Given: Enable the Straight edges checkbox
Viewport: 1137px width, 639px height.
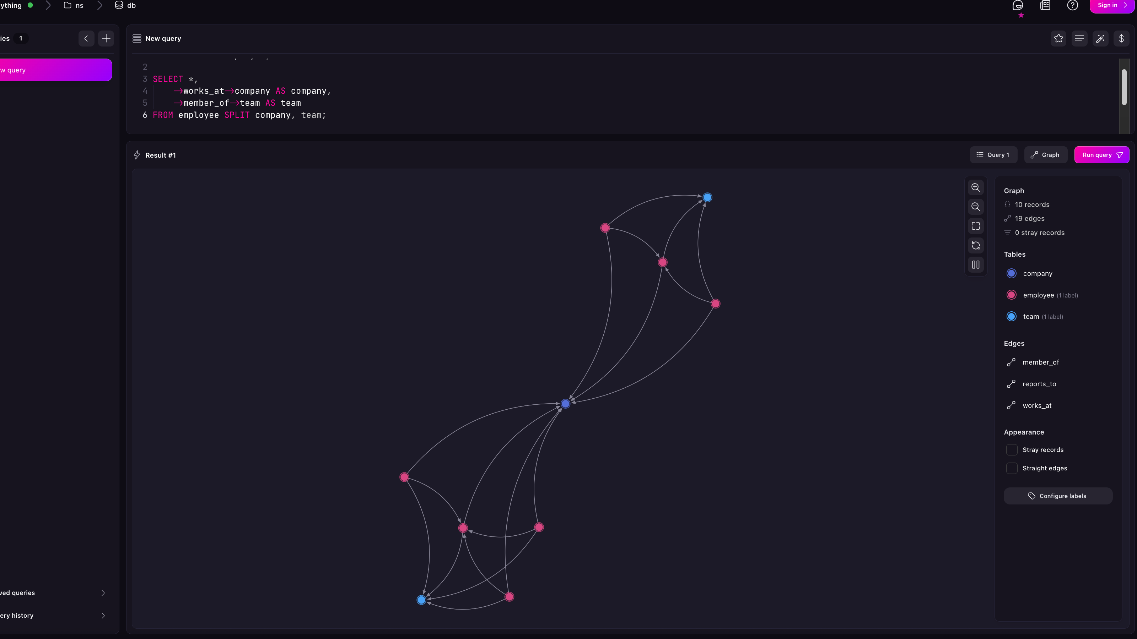Looking at the screenshot, I should (1012, 468).
